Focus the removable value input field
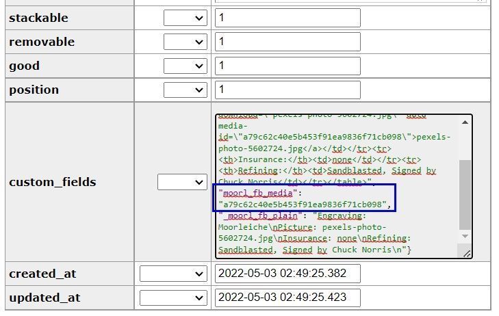Screen dimensions: 499x316 [x=287, y=42]
